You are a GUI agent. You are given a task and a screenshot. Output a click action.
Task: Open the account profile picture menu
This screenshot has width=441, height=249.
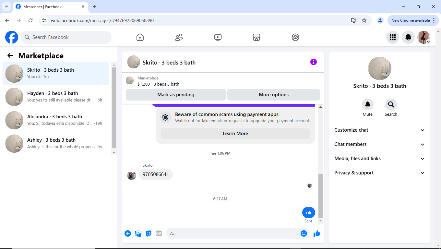pos(424,37)
